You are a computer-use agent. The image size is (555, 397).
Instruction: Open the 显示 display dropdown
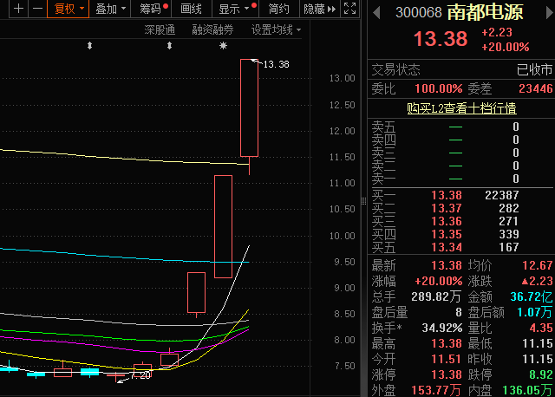(x=235, y=9)
